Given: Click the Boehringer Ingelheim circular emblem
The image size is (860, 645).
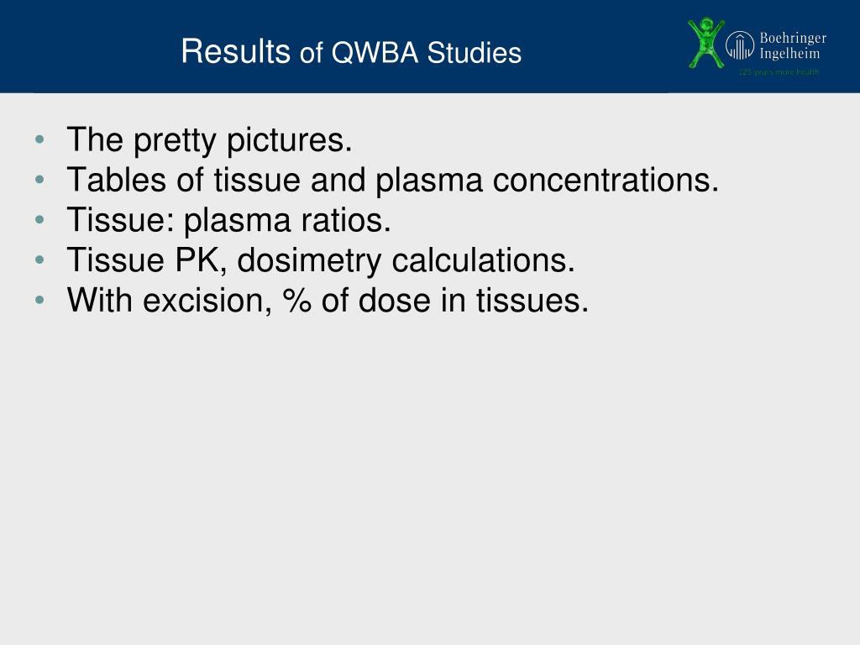Looking at the screenshot, I should 740,45.
